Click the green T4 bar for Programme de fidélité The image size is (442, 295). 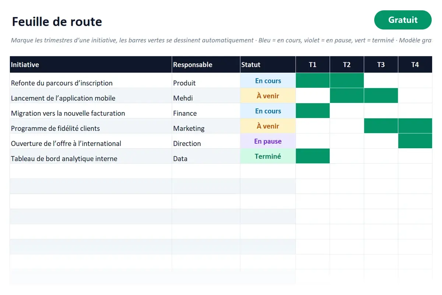point(415,126)
